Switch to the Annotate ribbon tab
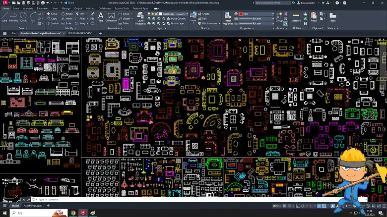Screen dimensions: 387x217 pyautogui.click(x=28, y=8)
